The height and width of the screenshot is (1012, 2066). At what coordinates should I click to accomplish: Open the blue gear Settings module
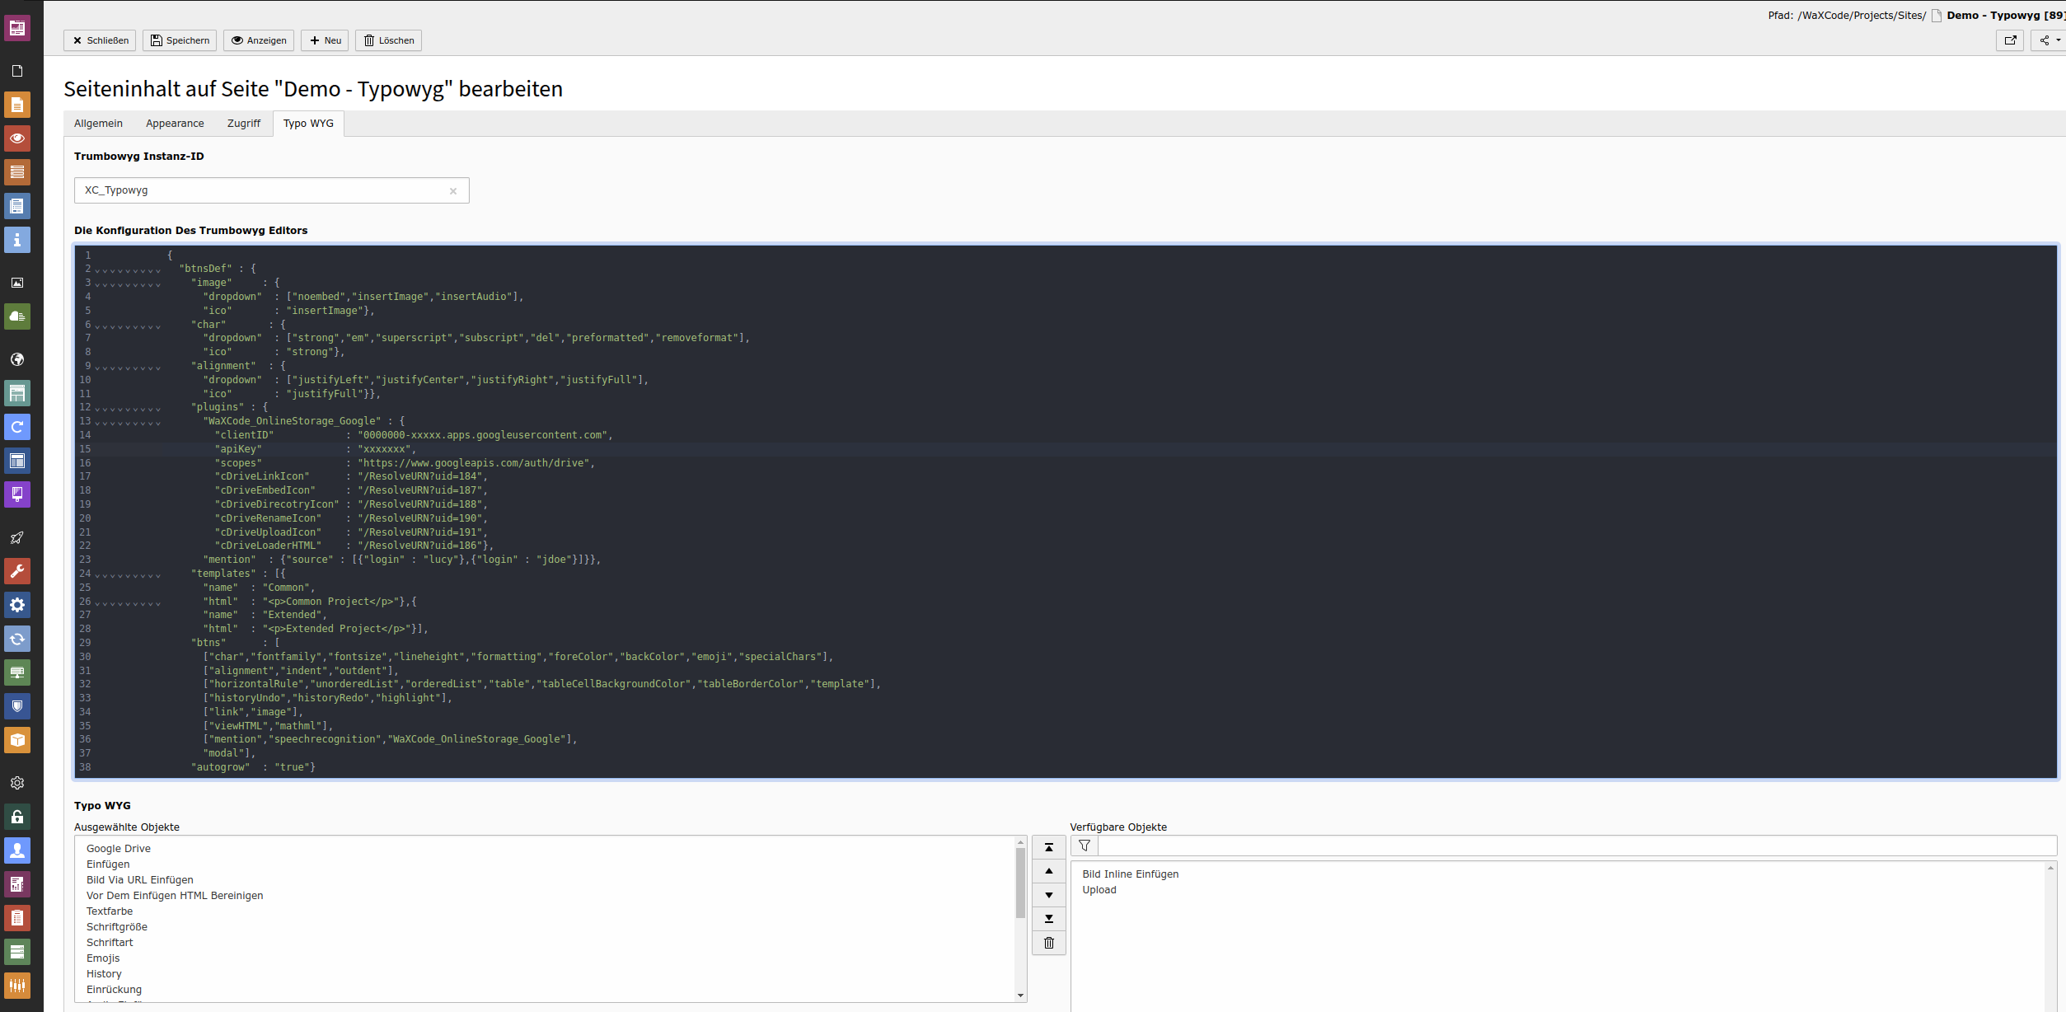tap(17, 605)
